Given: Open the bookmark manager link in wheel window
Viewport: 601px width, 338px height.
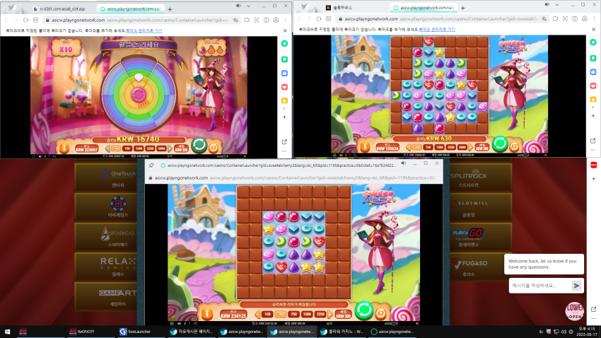Looking at the screenshot, I should tap(144, 30).
